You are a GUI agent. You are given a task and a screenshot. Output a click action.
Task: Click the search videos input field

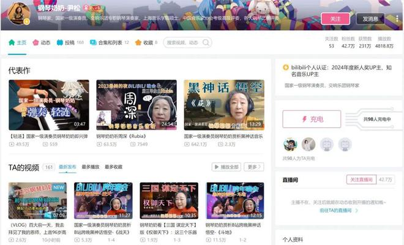click(x=184, y=42)
